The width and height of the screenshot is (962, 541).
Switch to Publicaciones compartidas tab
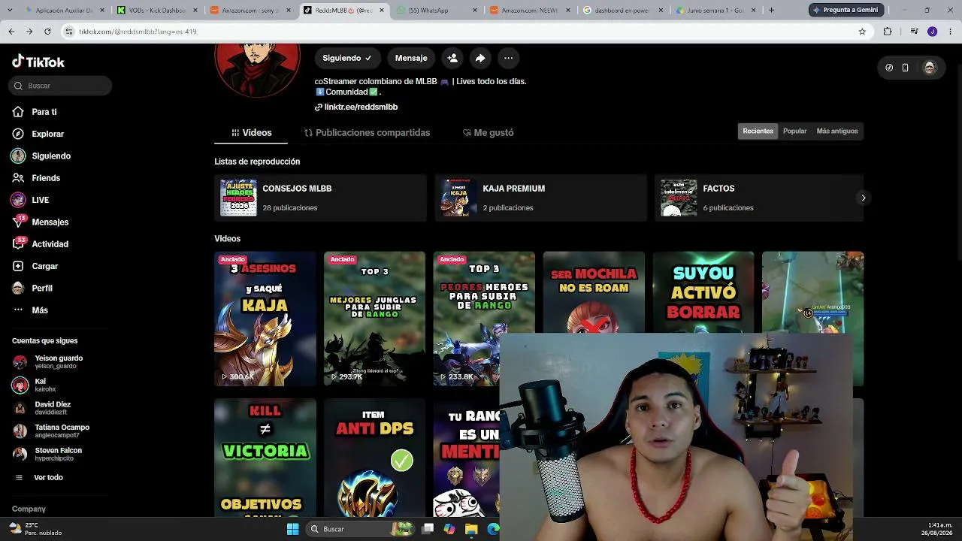[367, 132]
